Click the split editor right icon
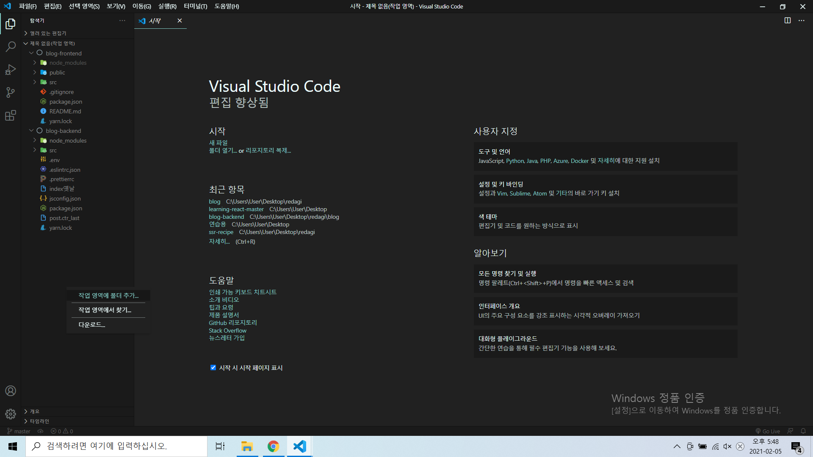Screen dimensions: 813x457 click(787, 20)
